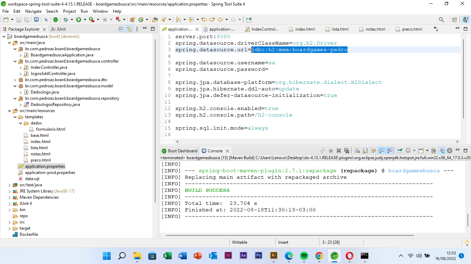Screen dimensions: 471x264
Task: Run the application with green play icon
Action: (79, 20)
